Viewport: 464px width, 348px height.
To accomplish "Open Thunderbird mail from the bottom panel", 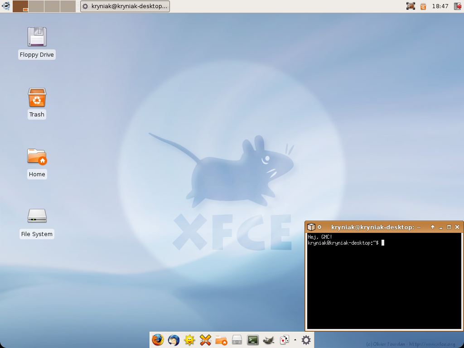I will [174, 340].
